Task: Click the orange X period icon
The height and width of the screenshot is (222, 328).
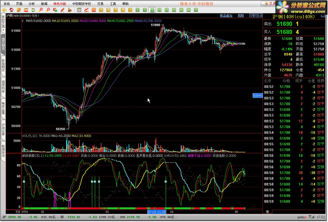Action: (130, 10)
